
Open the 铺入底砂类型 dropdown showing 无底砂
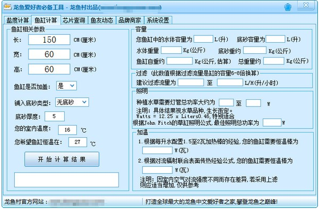pos(72,102)
